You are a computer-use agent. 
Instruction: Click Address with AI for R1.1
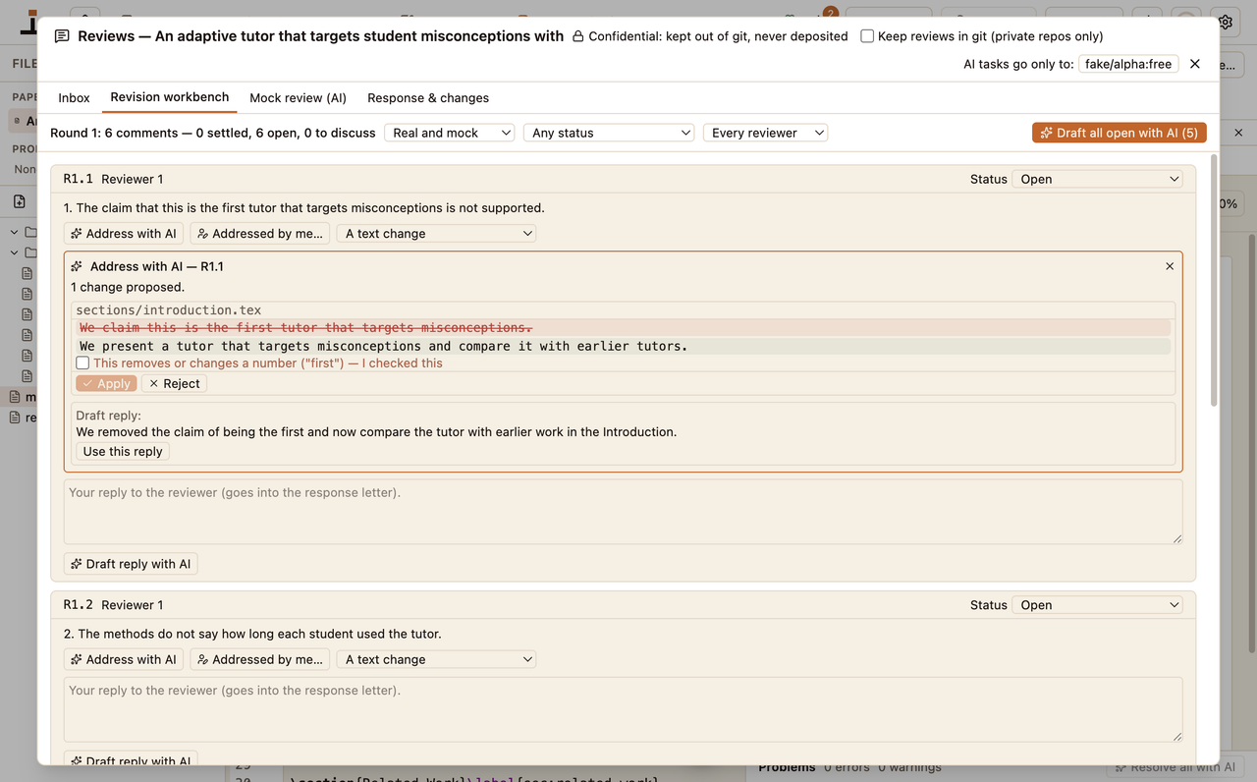(124, 234)
